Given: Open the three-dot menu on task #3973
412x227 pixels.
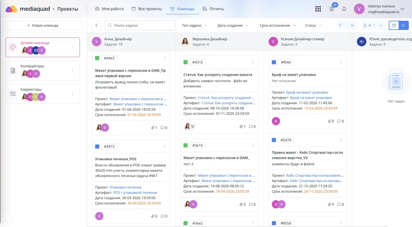Looking at the screenshot, I should pyautogui.click(x=165, y=147).
